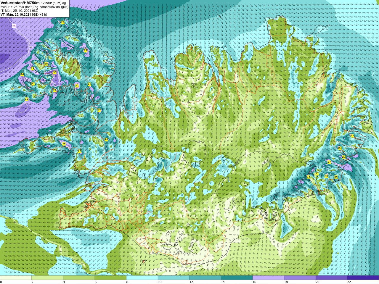Pick the 10–12 m/s turquoise legend swatch
Image resolution: width=379 pixels, height=284 pixels.
pos(174,278)
